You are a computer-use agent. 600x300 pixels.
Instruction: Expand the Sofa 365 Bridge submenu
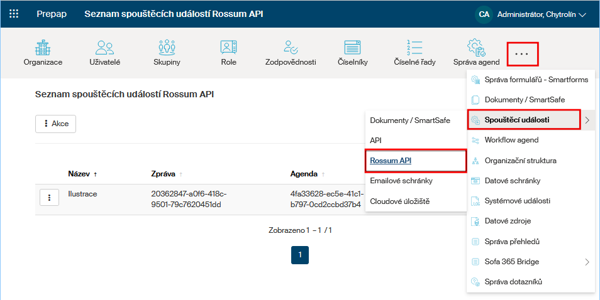tap(530, 262)
